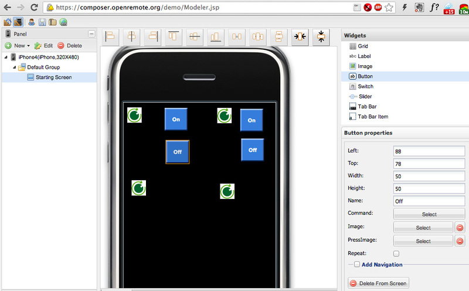Enable the Add Navigation checkbox
This screenshot has width=469, height=291.
coord(357,265)
